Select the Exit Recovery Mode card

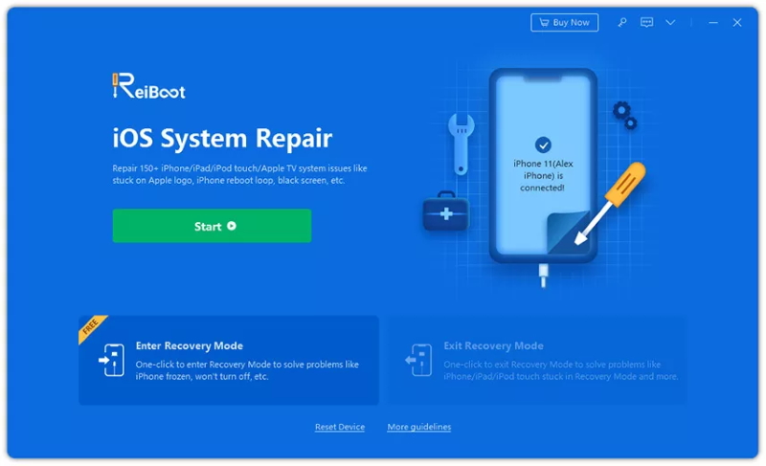[x=537, y=360]
